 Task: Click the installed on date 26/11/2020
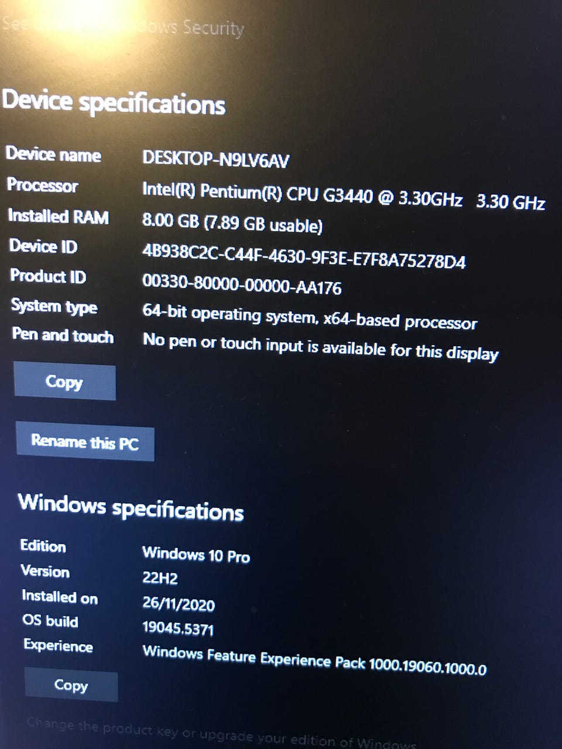[179, 603]
